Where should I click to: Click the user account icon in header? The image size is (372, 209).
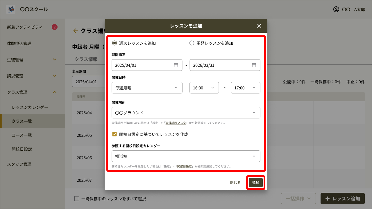pos(336,9)
